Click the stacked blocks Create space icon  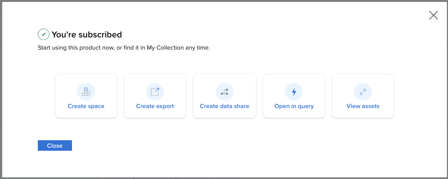pos(86,92)
